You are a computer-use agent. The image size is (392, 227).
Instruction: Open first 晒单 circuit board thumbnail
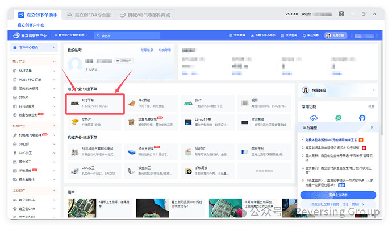[x=82, y=208]
